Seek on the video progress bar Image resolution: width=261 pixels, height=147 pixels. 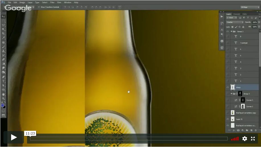point(129,139)
